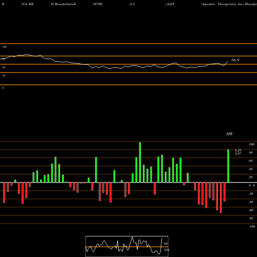Click the -40 label on MR axis
257x257 pixels.
click(251, 202)
